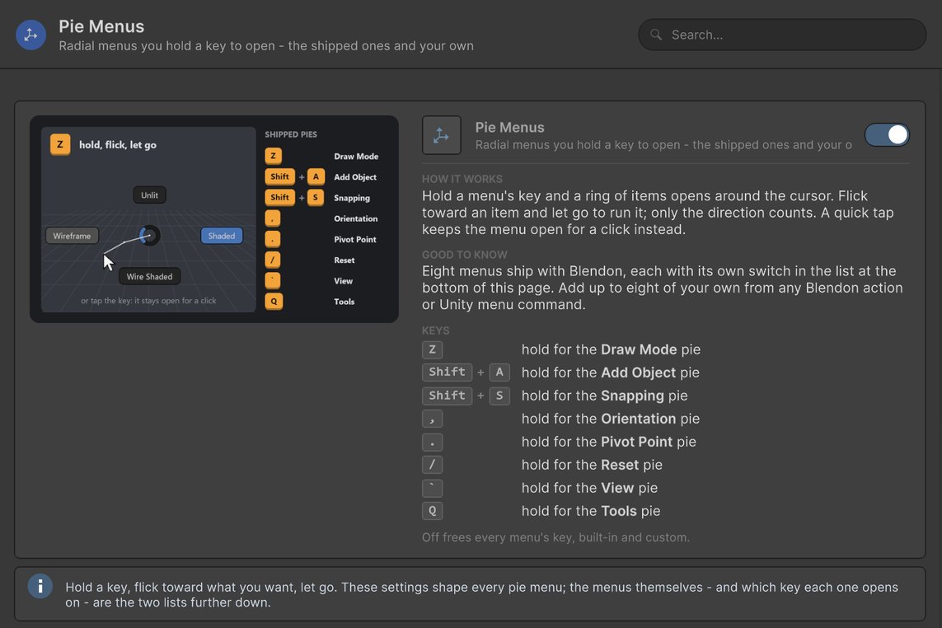
Task: Click the comma keycap for Orientation pie
Action: [x=433, y=419]
